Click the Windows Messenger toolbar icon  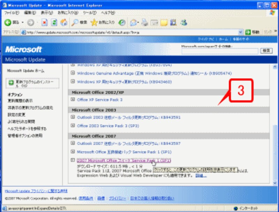183,23
